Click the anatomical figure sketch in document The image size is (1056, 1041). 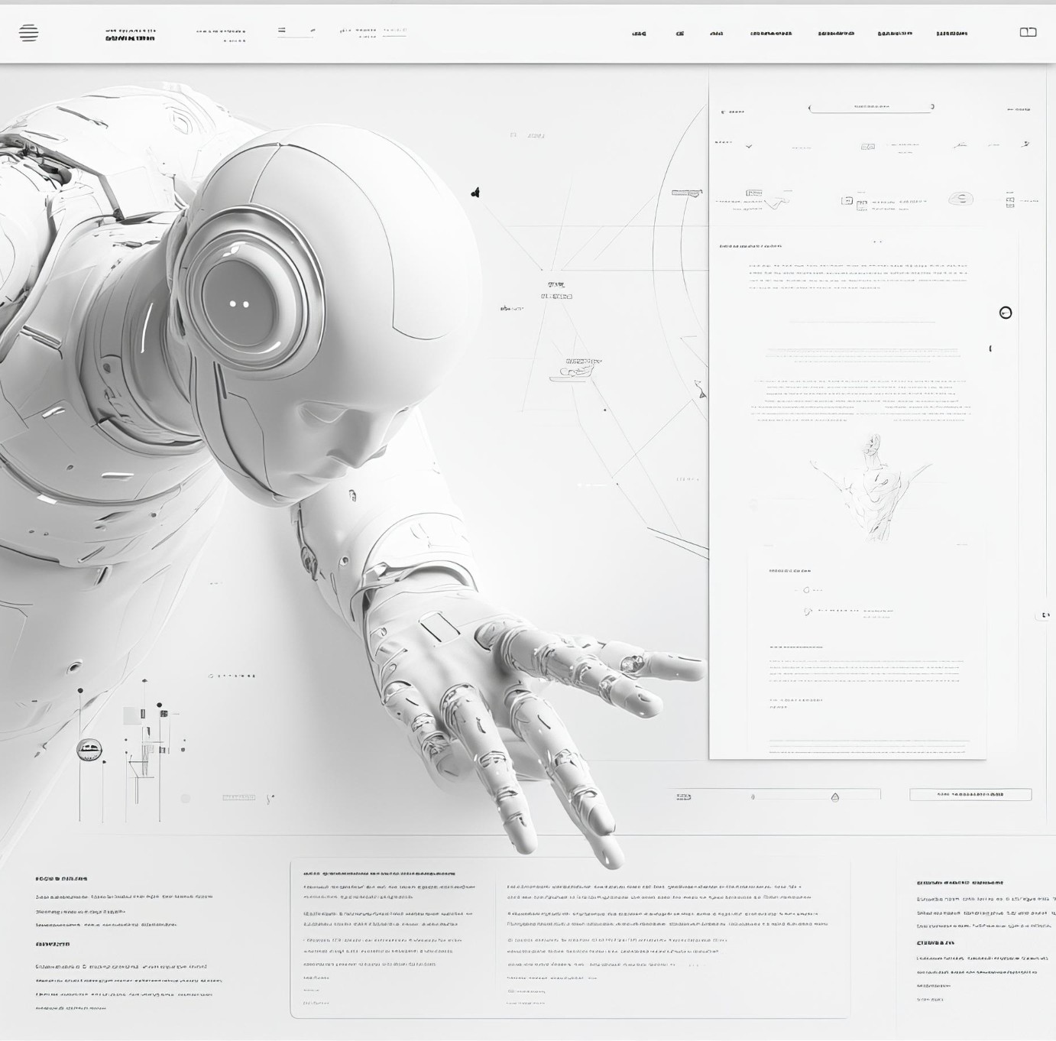tap(870, 488)
